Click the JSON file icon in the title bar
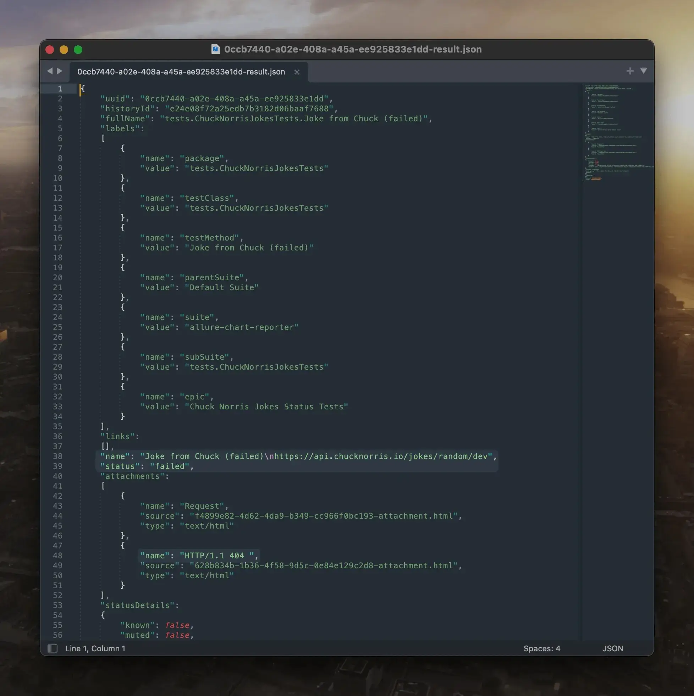The image size is (694, 696). coord(215,49)
